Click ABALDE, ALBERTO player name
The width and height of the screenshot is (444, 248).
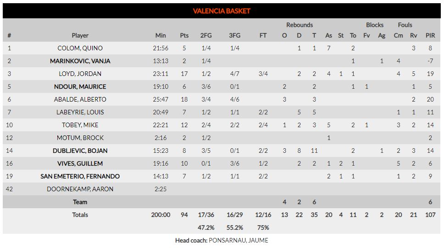pyautogui.click(x=80, y=99)
